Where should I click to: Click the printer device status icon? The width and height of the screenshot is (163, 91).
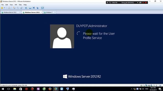click(x=149, y=85)
